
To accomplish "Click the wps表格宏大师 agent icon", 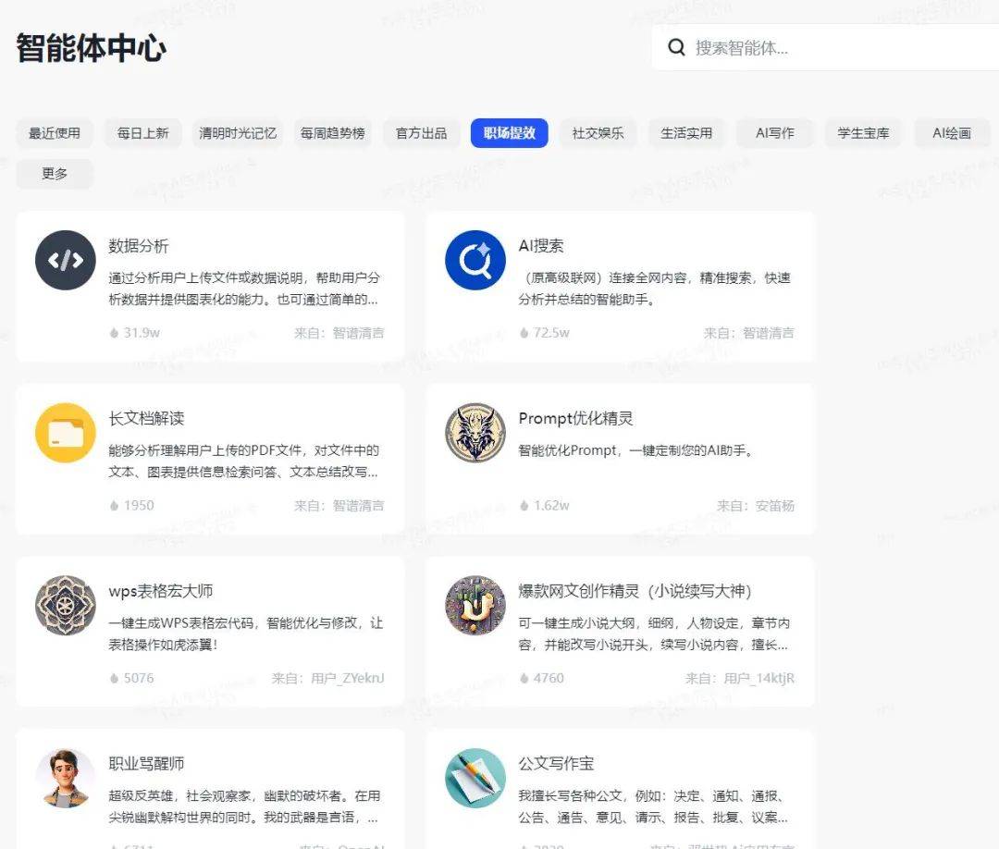I will click(x=64, y=605).
